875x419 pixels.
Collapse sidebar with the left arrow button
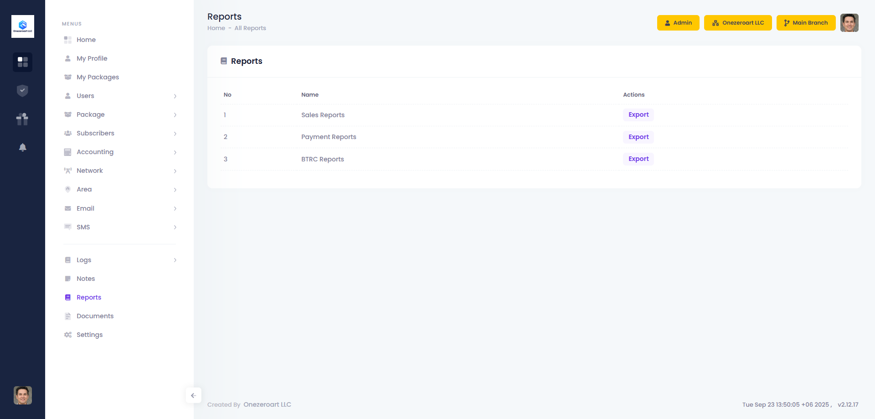193,395
